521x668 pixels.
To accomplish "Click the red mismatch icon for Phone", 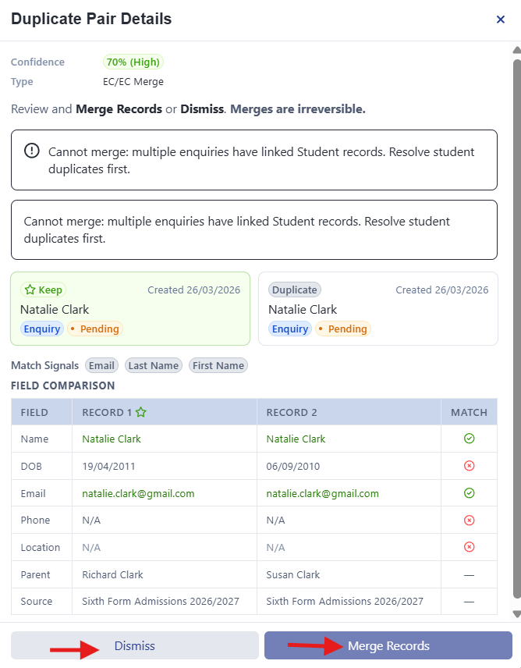I will tap(469, 521).
